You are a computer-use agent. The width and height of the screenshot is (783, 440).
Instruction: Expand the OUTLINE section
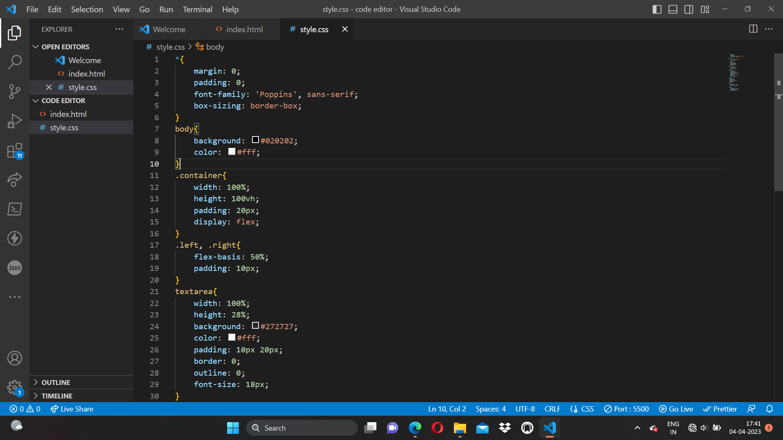pos(56,383)
